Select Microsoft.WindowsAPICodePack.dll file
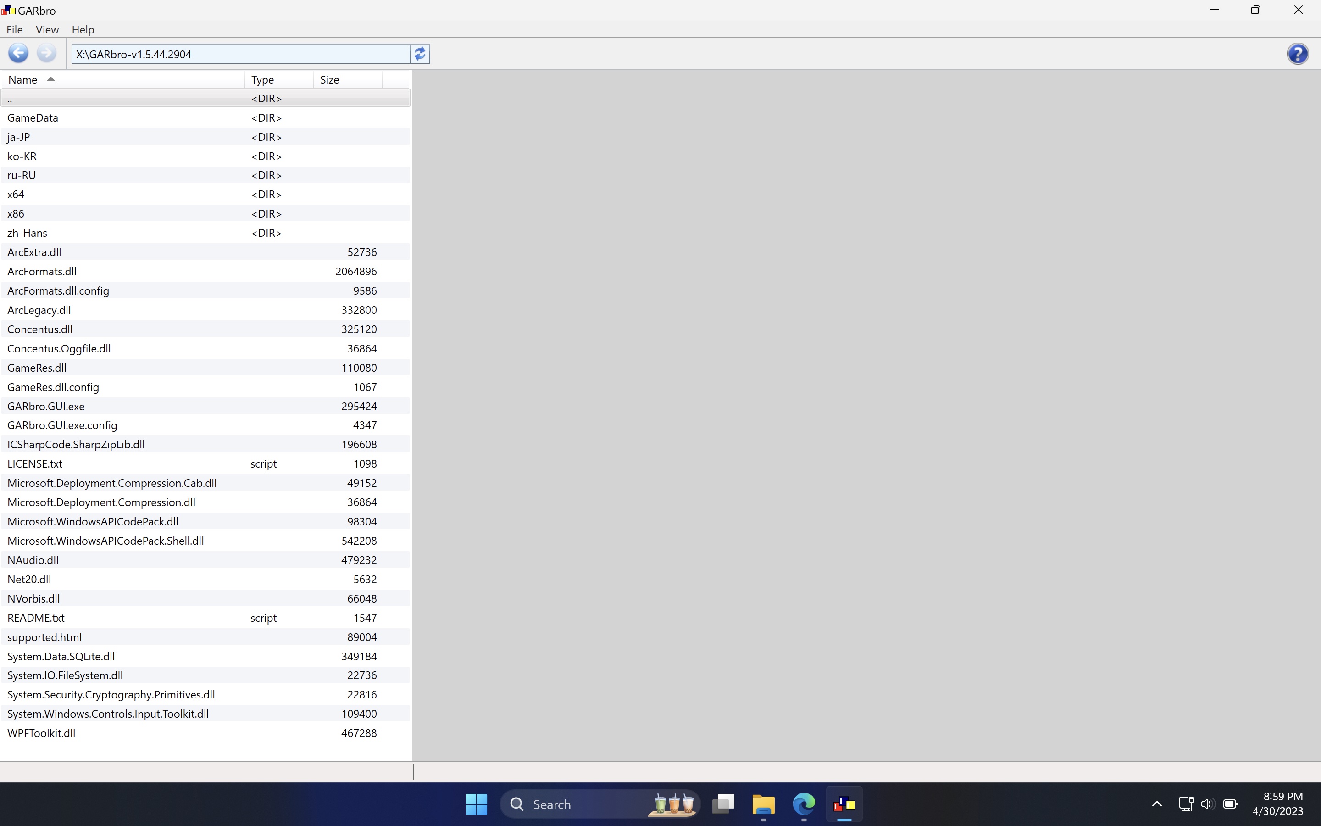1321x826 pixels. pos(205,521)
